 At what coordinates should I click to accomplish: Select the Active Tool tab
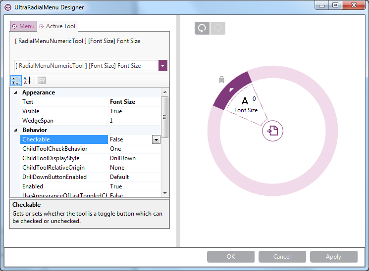pos(57,26)
